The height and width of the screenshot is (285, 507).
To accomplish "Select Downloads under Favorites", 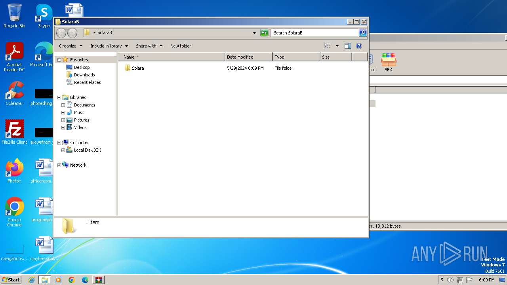I will pos(84,75).
